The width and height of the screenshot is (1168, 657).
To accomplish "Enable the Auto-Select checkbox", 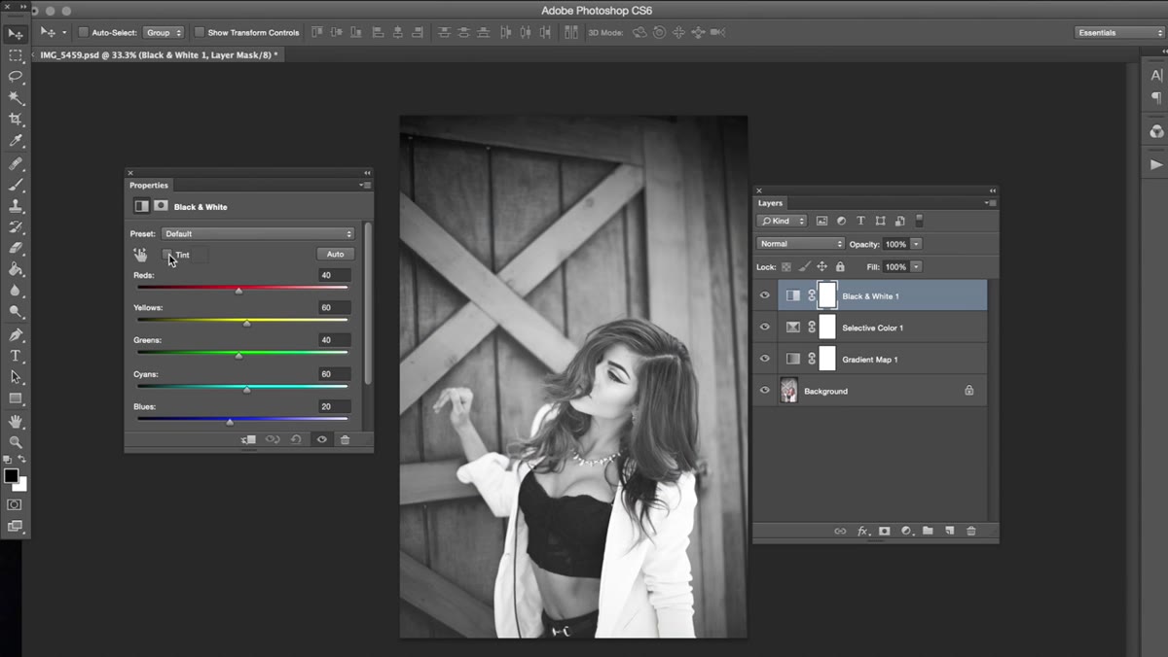I will 83,32.
